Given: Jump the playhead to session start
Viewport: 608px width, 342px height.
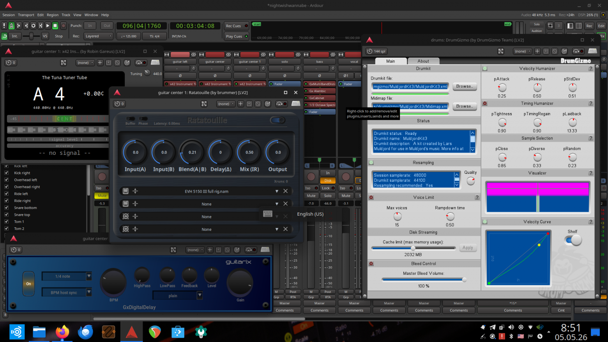Looking at the screenshot, I should point(19,26).
